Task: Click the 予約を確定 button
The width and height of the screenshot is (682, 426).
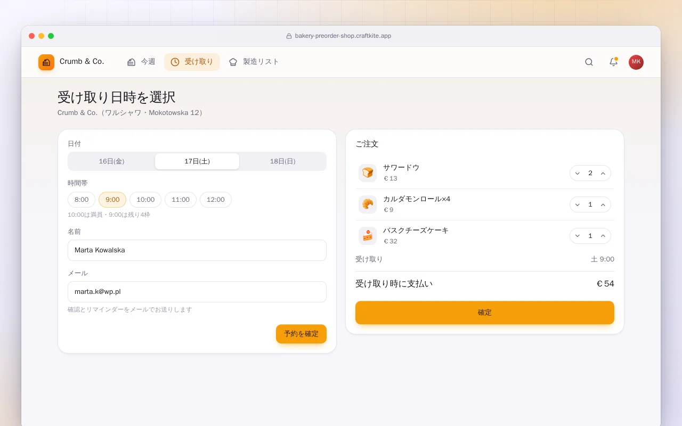Action: click(301, 334)
